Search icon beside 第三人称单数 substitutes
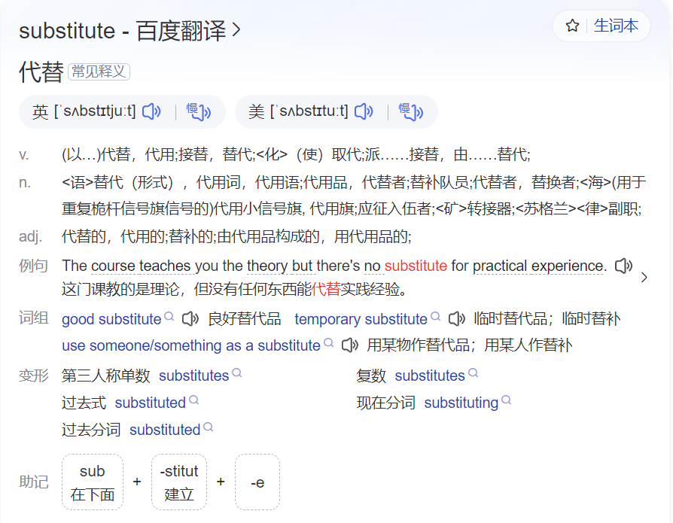Viewport: 673px width, 523px height. 237,372
